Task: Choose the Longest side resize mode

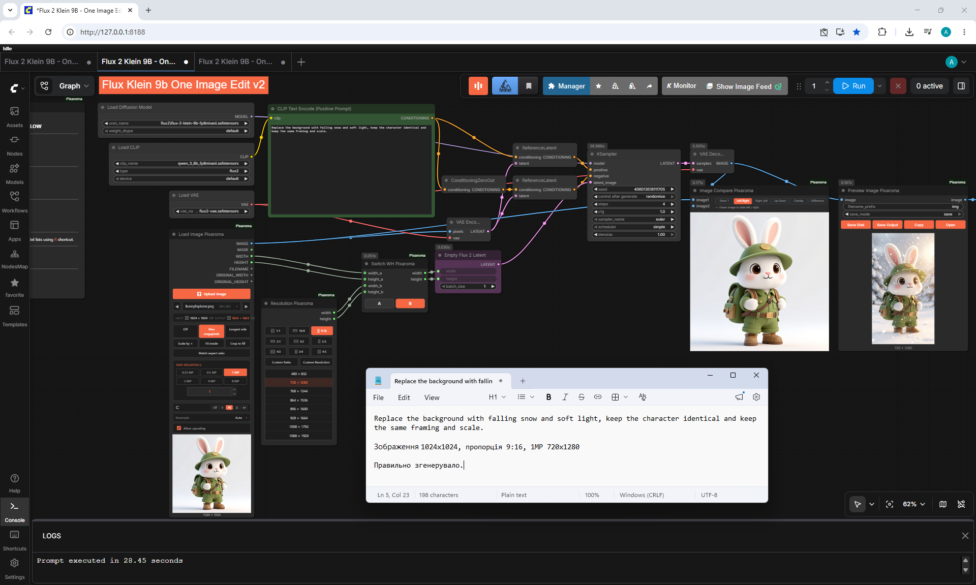Action: coord(237,329)
